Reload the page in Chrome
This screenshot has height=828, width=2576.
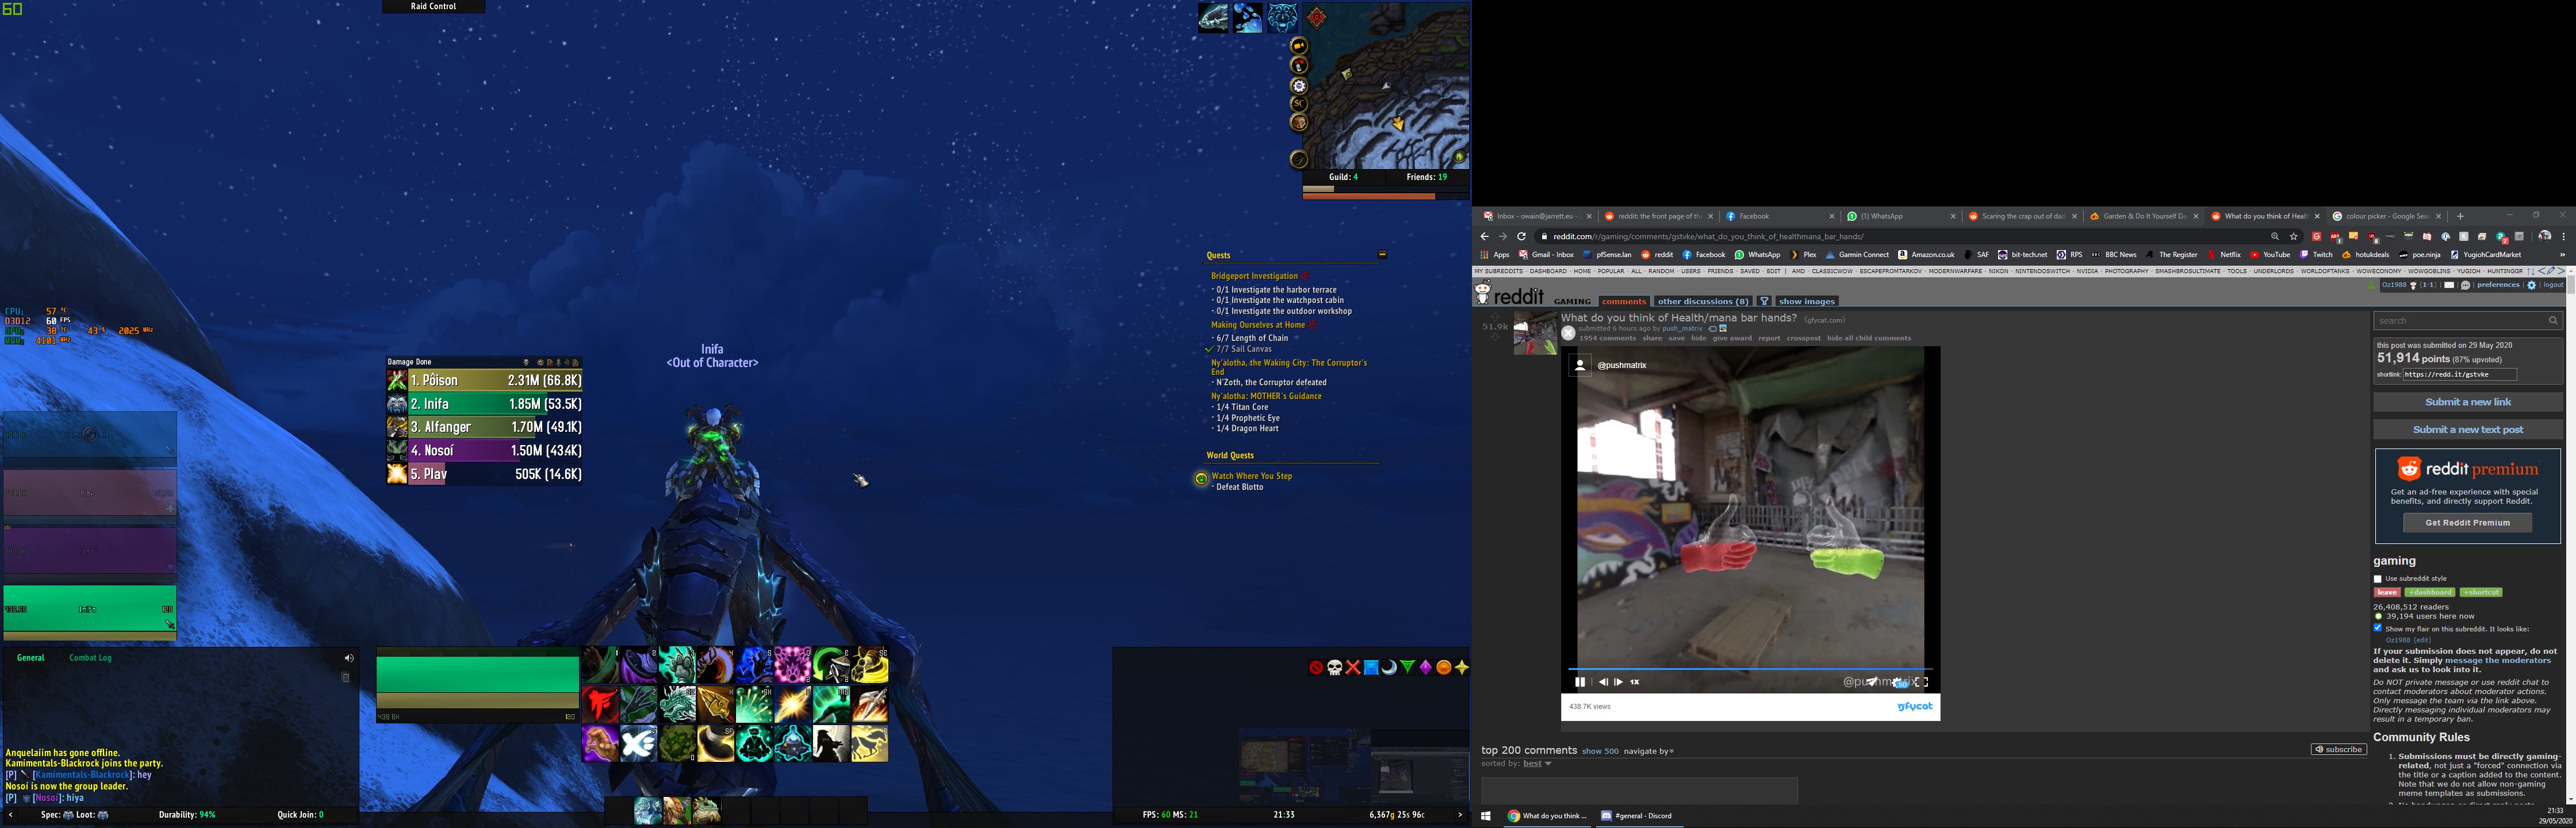pyautogui.click(x=1521, y=236)
